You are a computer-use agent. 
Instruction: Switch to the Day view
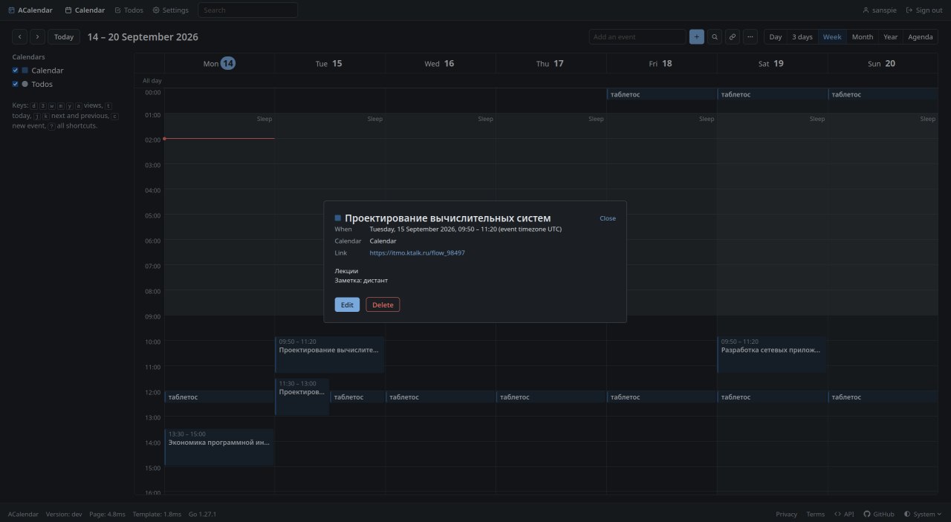tap(776, 37)
